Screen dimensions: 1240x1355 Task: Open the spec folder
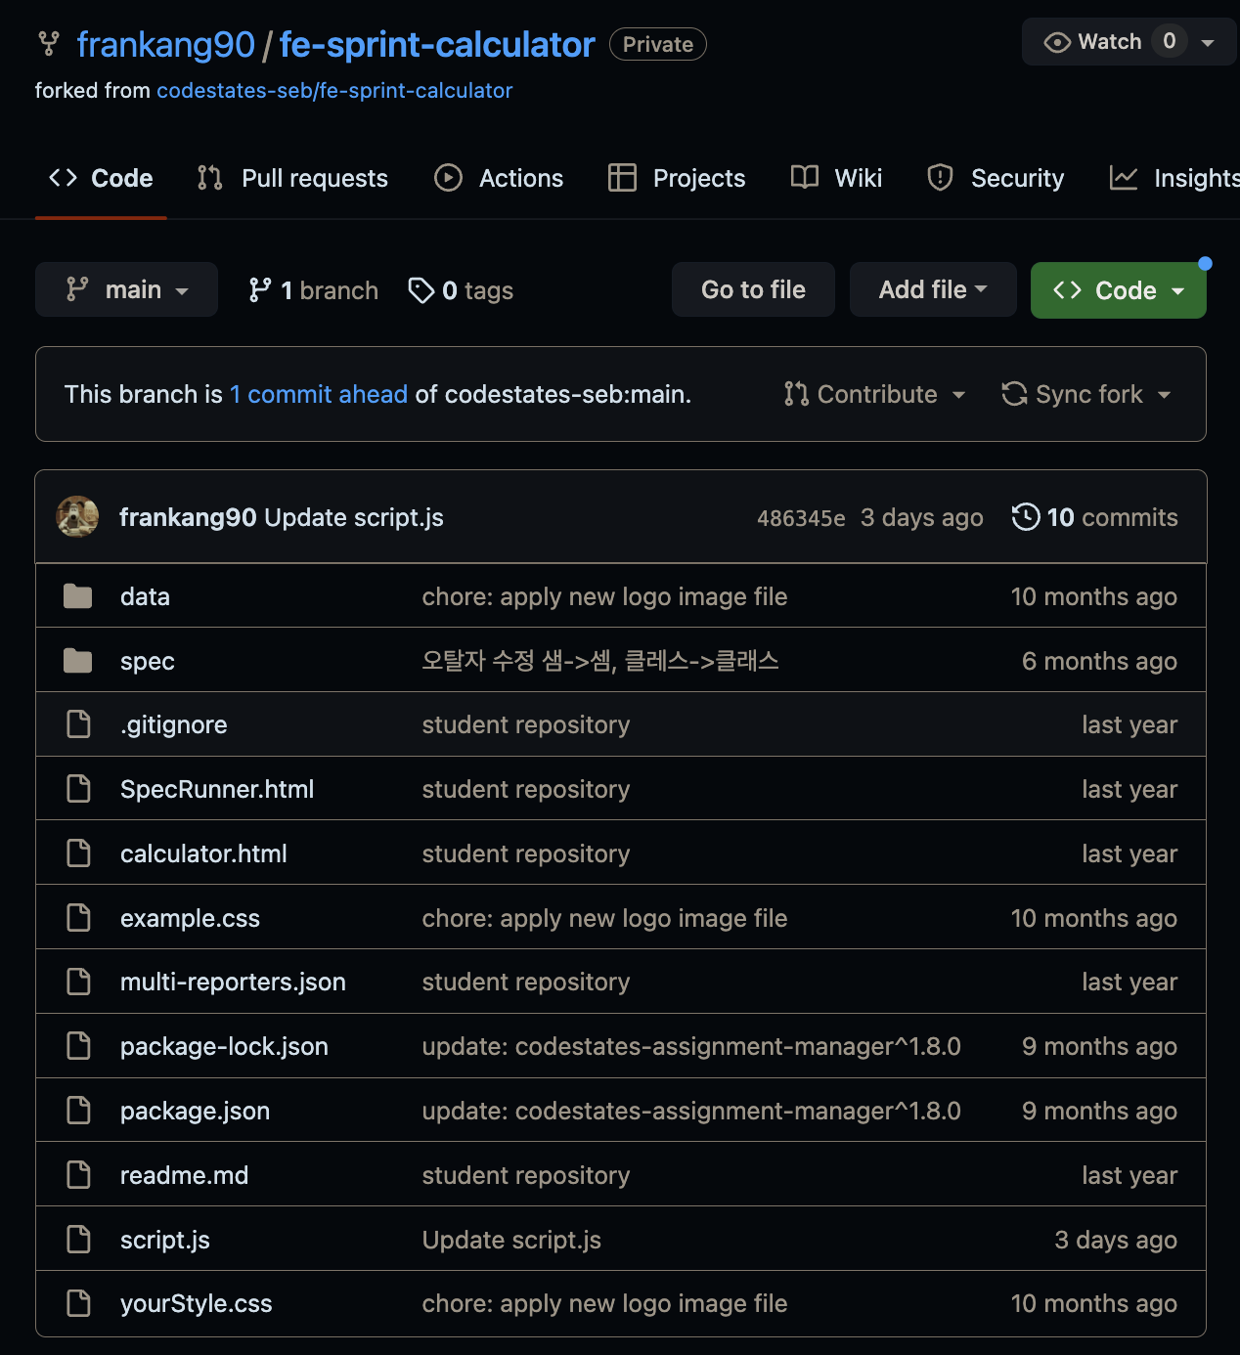[x=148, y=661]
